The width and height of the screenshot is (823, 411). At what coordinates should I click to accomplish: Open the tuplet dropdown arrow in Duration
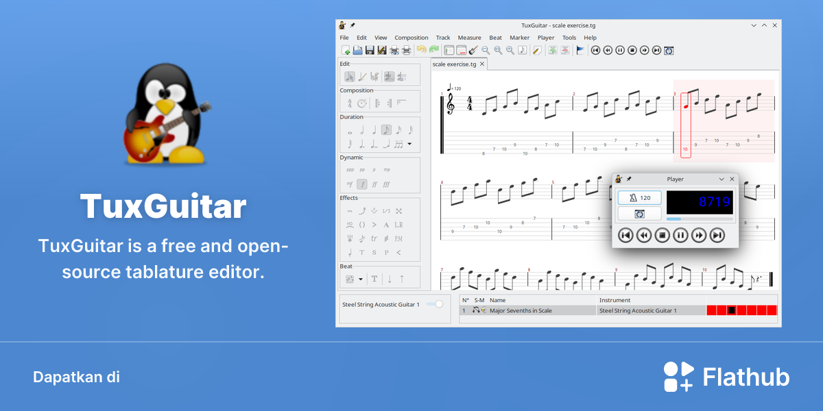[409, 143]
